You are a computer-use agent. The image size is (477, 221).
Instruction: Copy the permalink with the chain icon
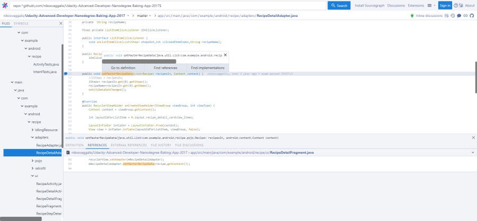(x=465, y=15)
